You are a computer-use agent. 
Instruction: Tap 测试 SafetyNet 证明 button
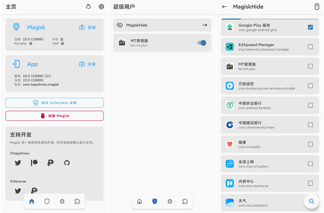click(55, 103)
